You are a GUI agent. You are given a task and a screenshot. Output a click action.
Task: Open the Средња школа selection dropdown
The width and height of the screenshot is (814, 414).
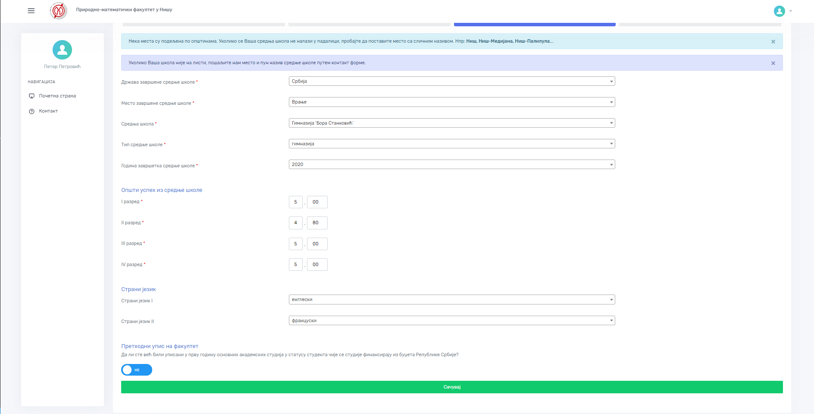point(451,123)
